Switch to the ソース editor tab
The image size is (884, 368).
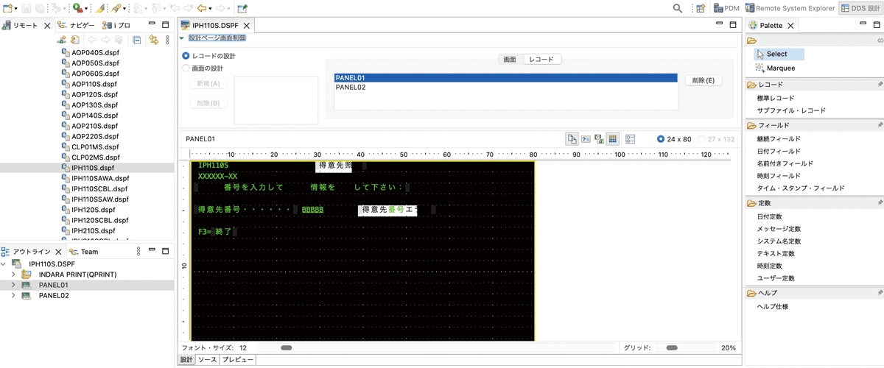[208, 360]
